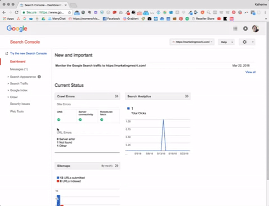Click the browser back arrow
The height and width of the screenshot is (206, 269).
(x=4, y=12)
